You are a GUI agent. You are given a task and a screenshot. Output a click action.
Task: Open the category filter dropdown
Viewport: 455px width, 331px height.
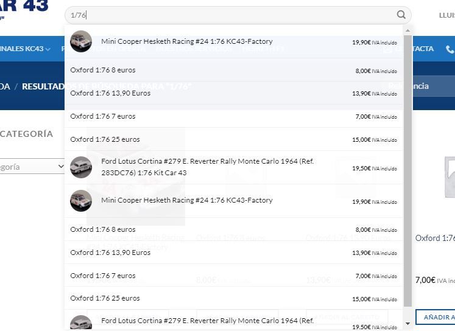click(32, 166)
